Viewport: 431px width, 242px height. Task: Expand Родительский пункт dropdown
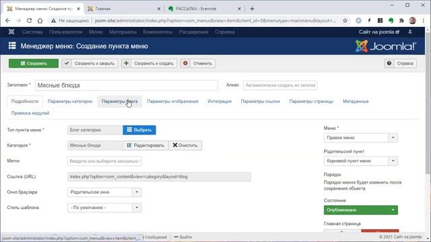[x=361, y=161]
